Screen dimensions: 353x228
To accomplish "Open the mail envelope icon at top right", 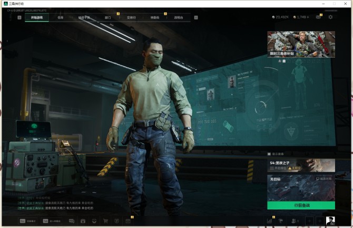I will pos(318,17).
